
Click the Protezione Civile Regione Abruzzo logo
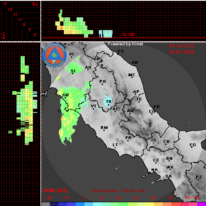click(54, 56)
